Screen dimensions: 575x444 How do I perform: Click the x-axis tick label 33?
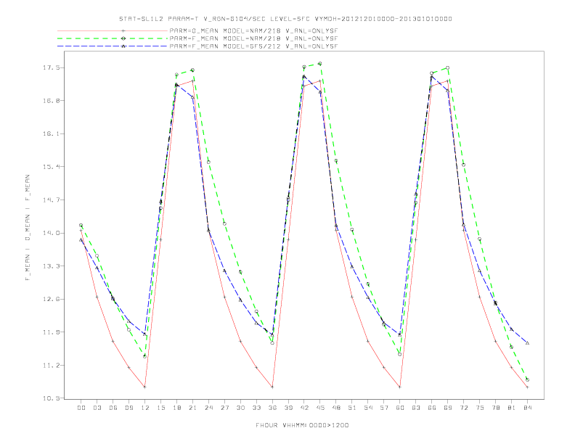[256, 408]
